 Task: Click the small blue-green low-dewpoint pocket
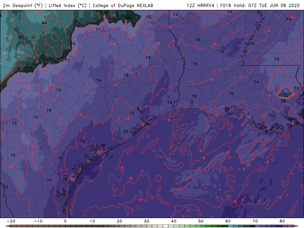click(x=285, y=92)
